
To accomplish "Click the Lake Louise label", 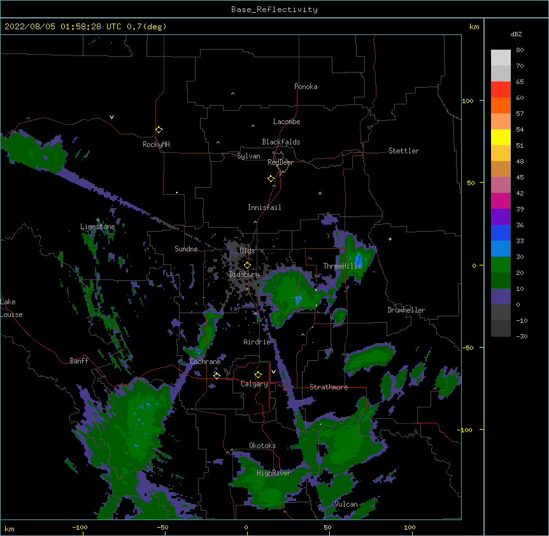I will click(x=11, y=308).
